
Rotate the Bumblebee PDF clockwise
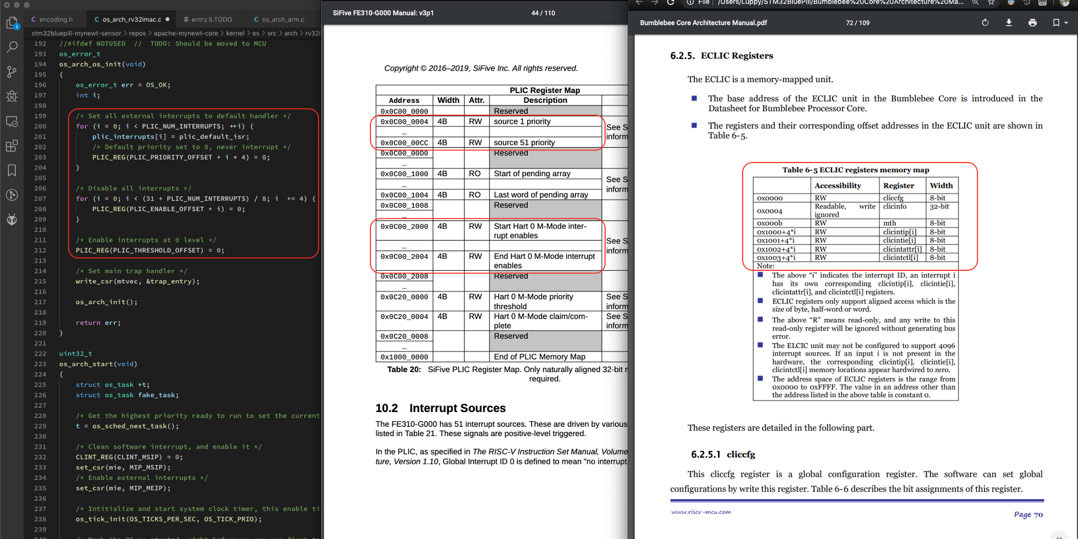click(985, 23)
